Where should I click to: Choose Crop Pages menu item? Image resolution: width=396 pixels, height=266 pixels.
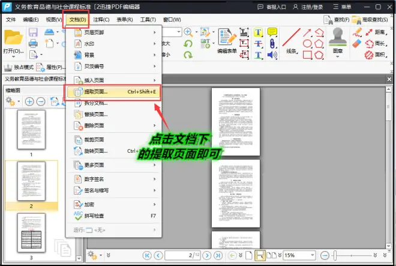pyautogui.click(x=113, y=140)
